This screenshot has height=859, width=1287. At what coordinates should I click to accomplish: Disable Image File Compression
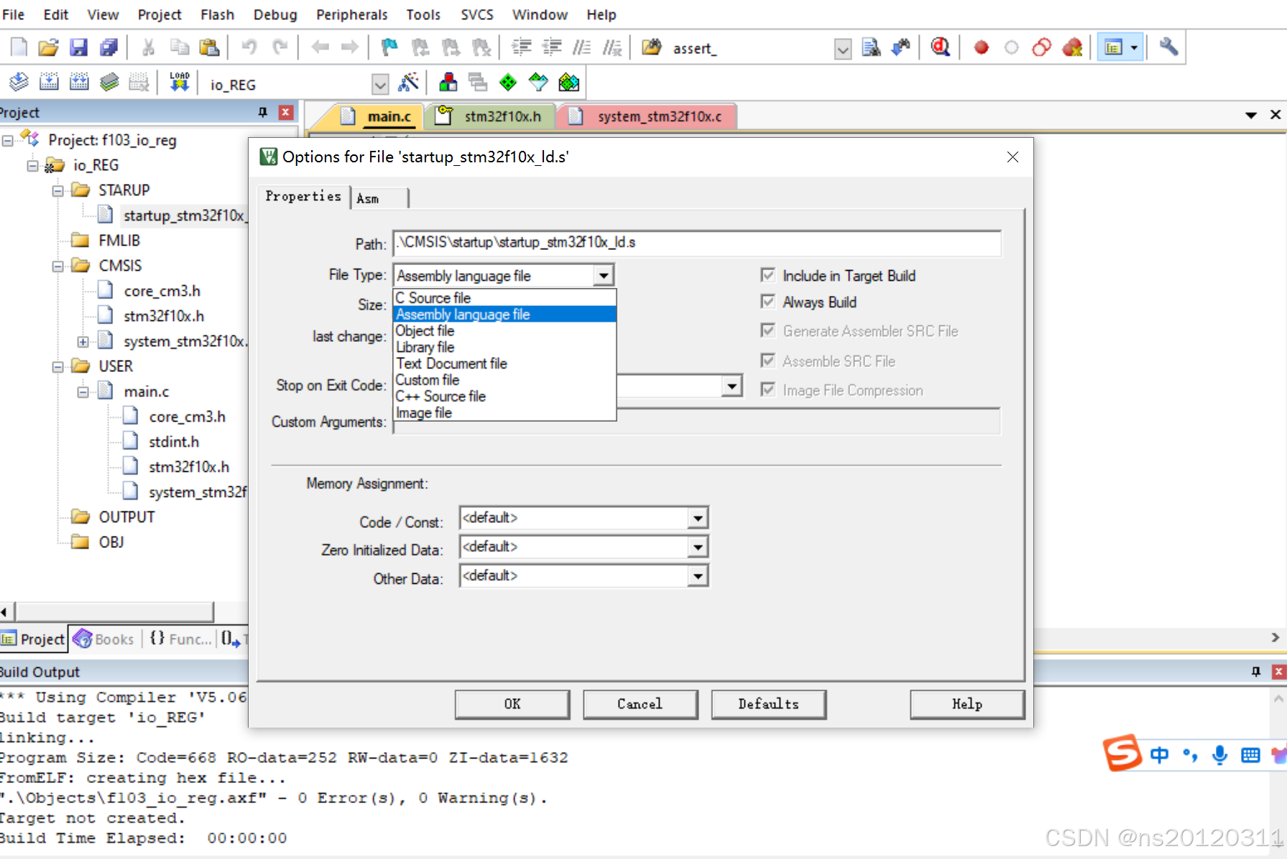click(768, 389)
